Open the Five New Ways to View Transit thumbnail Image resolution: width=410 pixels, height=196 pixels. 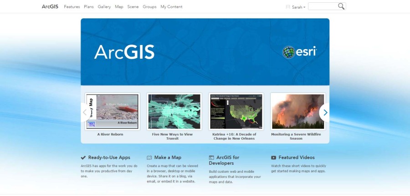tap(174, 111)
